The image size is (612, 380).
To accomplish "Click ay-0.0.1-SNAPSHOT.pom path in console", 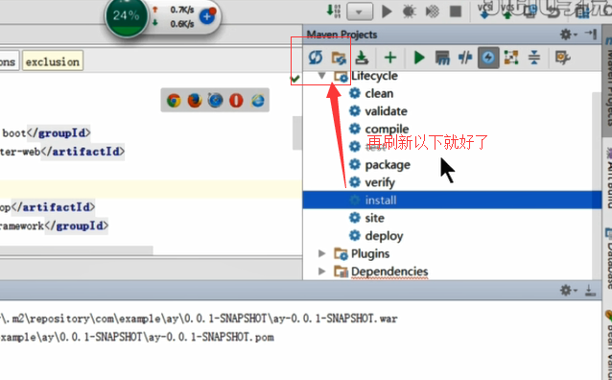I will click(x=211, y=337).
